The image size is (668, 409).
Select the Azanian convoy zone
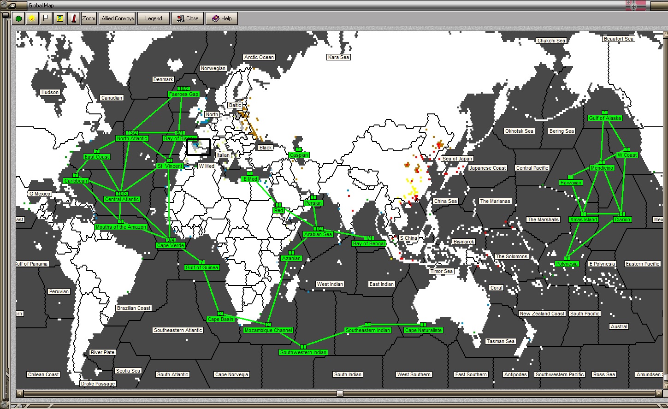click(291, 258)
